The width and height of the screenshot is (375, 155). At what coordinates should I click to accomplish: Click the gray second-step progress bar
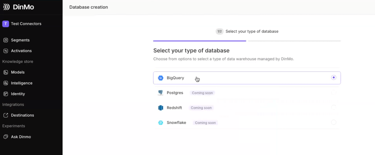pyautogui.click(x=294, y=41)
